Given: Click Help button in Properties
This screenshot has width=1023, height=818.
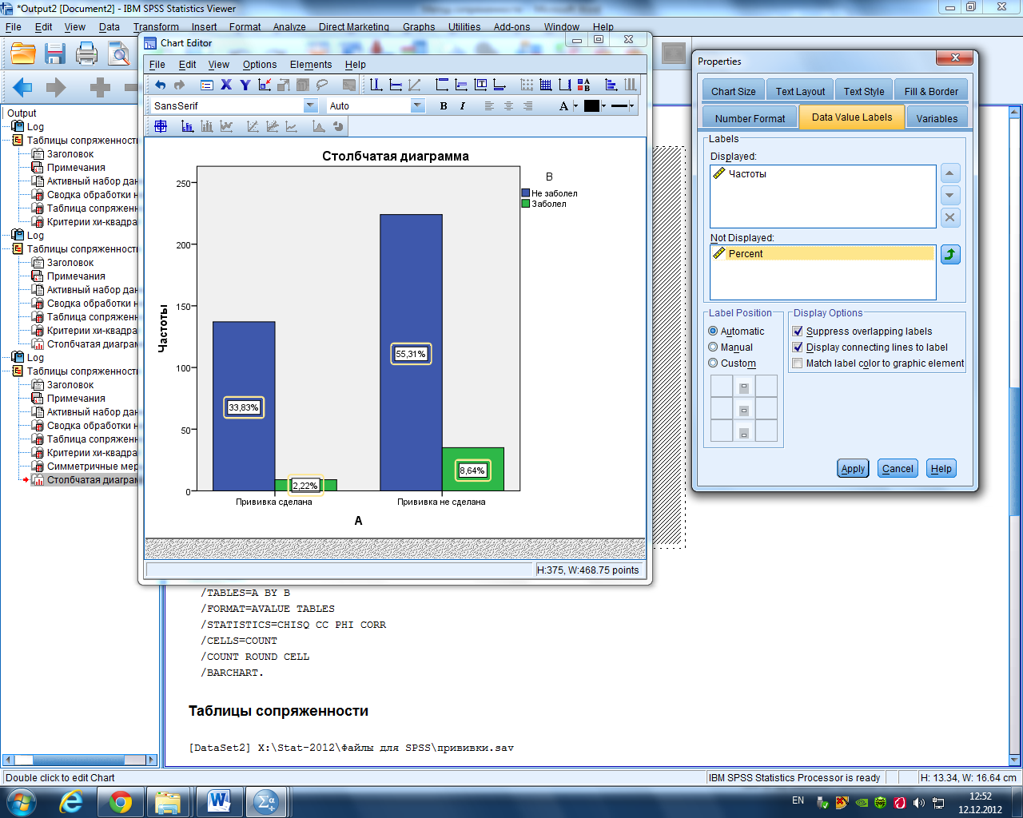Looking at the screenshot, I should [941, 469].
